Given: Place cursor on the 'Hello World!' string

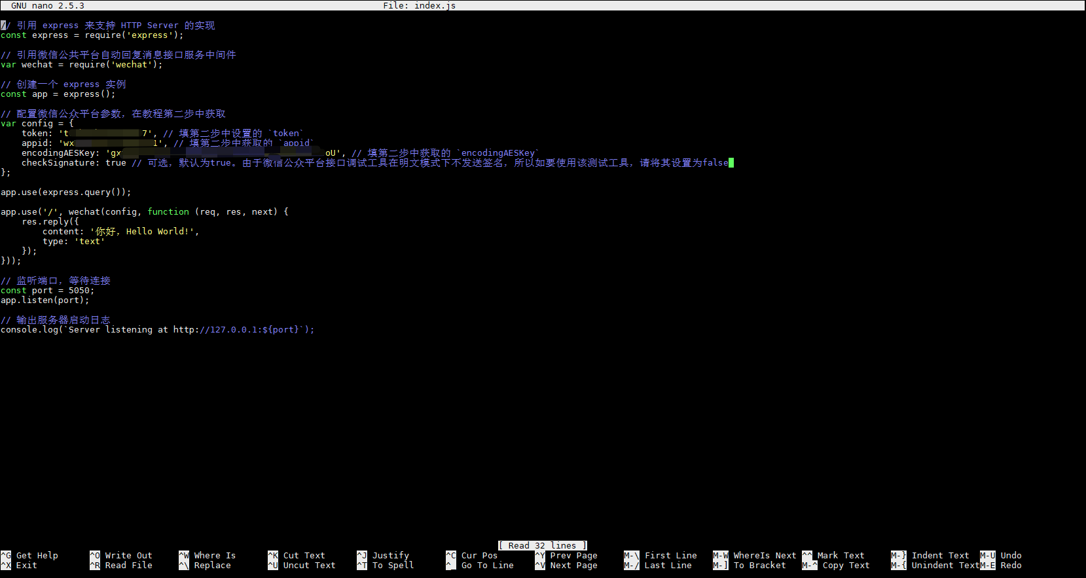Looking at the screenshot, I should pyautogui.click(x=157, y=231).
